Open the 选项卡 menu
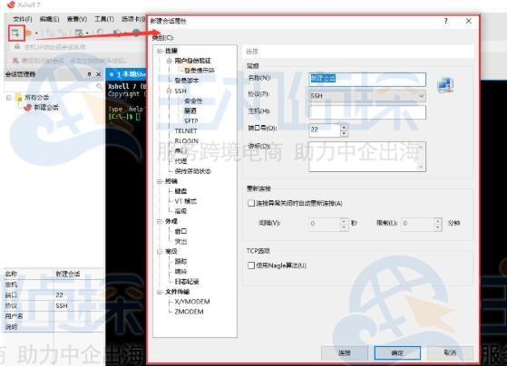Viewport: 507px width, 366px height. pos(133,19)
